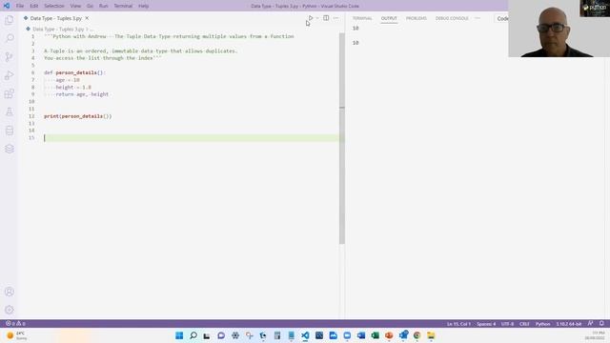
Task: Open the Help menu
Action: pos(144,6)
